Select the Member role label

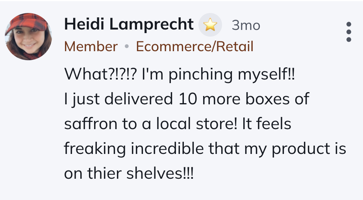pos(91,46)
